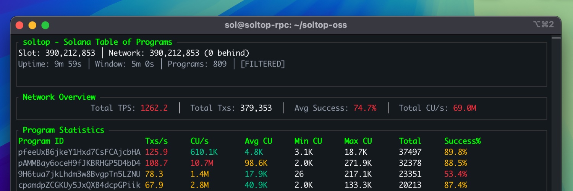Click the Uptime: 9m 59s entry

[50, 64]
